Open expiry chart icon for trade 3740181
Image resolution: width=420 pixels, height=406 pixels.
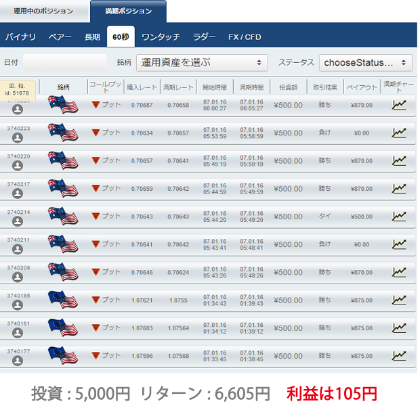tap(399, 328)
